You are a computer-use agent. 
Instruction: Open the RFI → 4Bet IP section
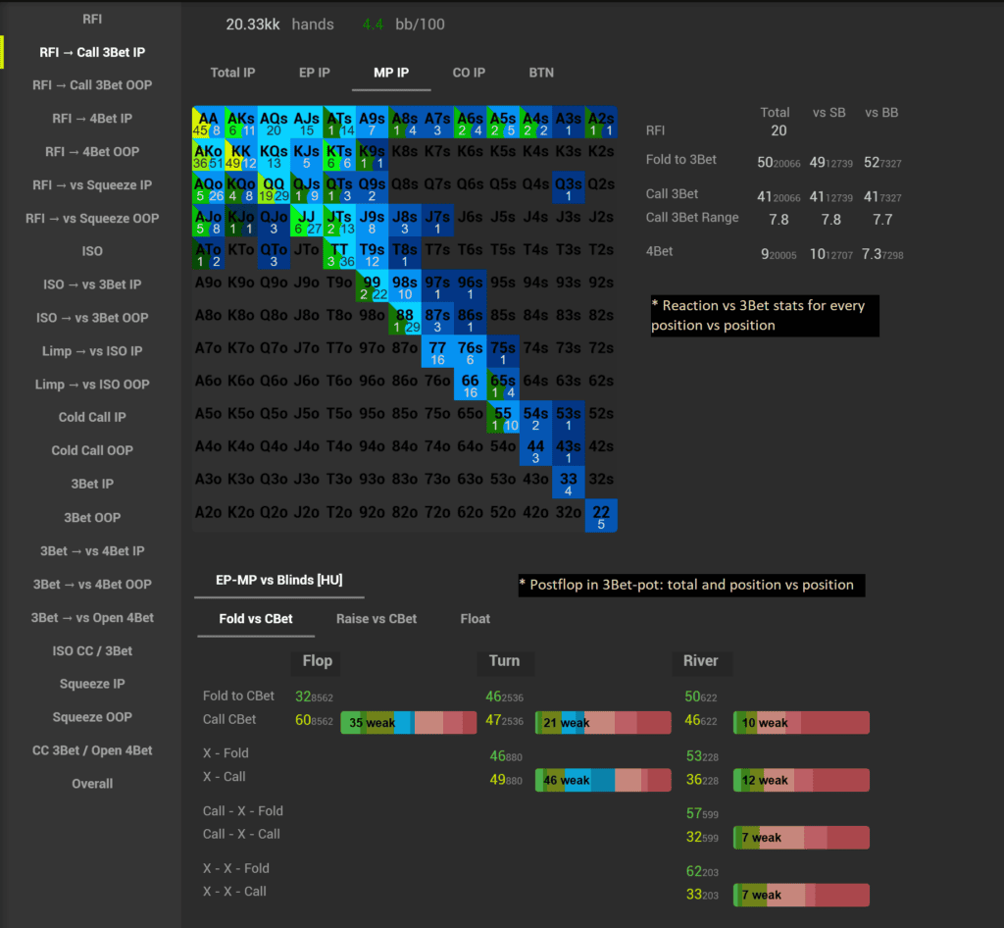92,119
